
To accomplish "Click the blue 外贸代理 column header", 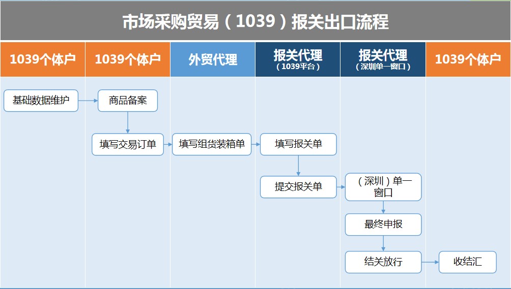I will coord(213,59).
